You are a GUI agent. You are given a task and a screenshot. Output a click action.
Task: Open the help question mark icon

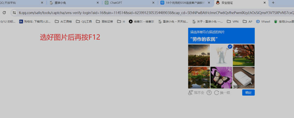coord(209,92)
